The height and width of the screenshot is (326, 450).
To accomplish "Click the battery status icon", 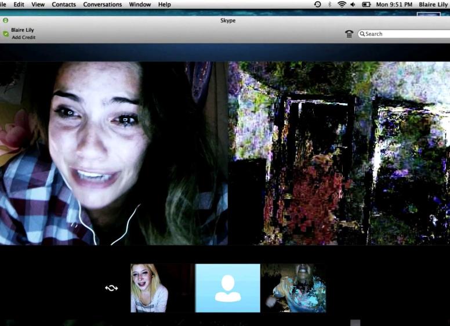I will (x=366, y=4).
